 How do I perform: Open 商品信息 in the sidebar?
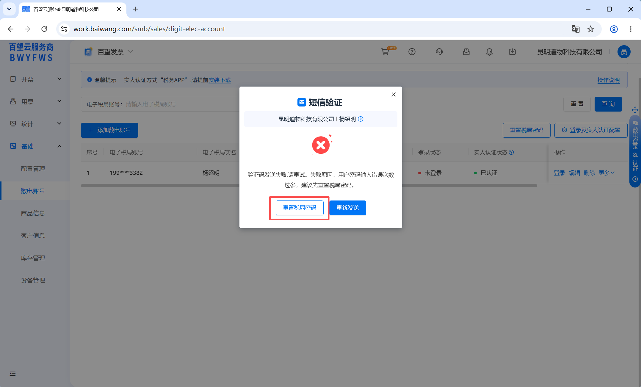pyautogui.click(x=33, y=213)
